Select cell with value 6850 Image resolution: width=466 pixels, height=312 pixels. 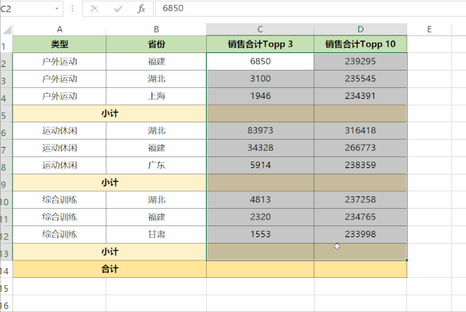261,61
